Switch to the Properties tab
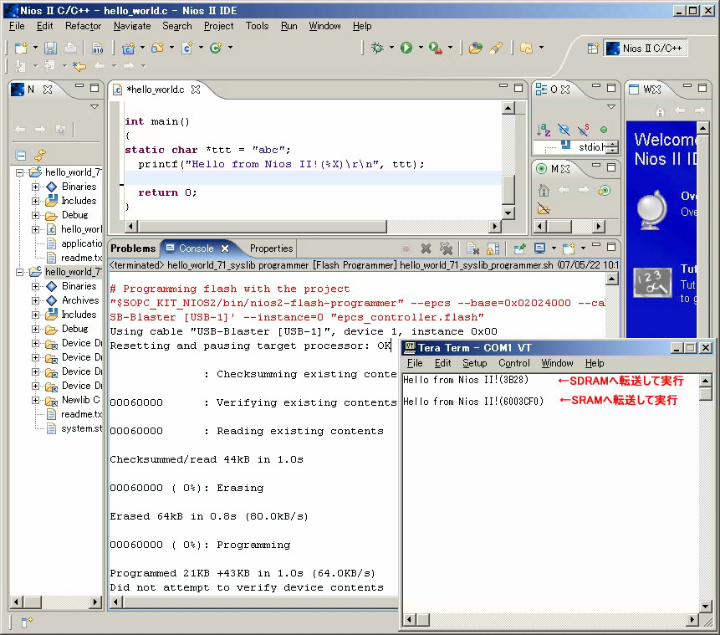Screen dimensions: 720x635 click(271, 248)
